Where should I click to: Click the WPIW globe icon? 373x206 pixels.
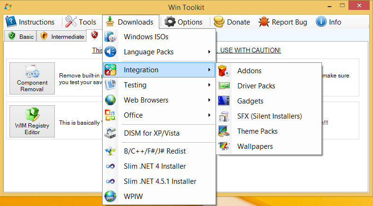tap(110, 196)
